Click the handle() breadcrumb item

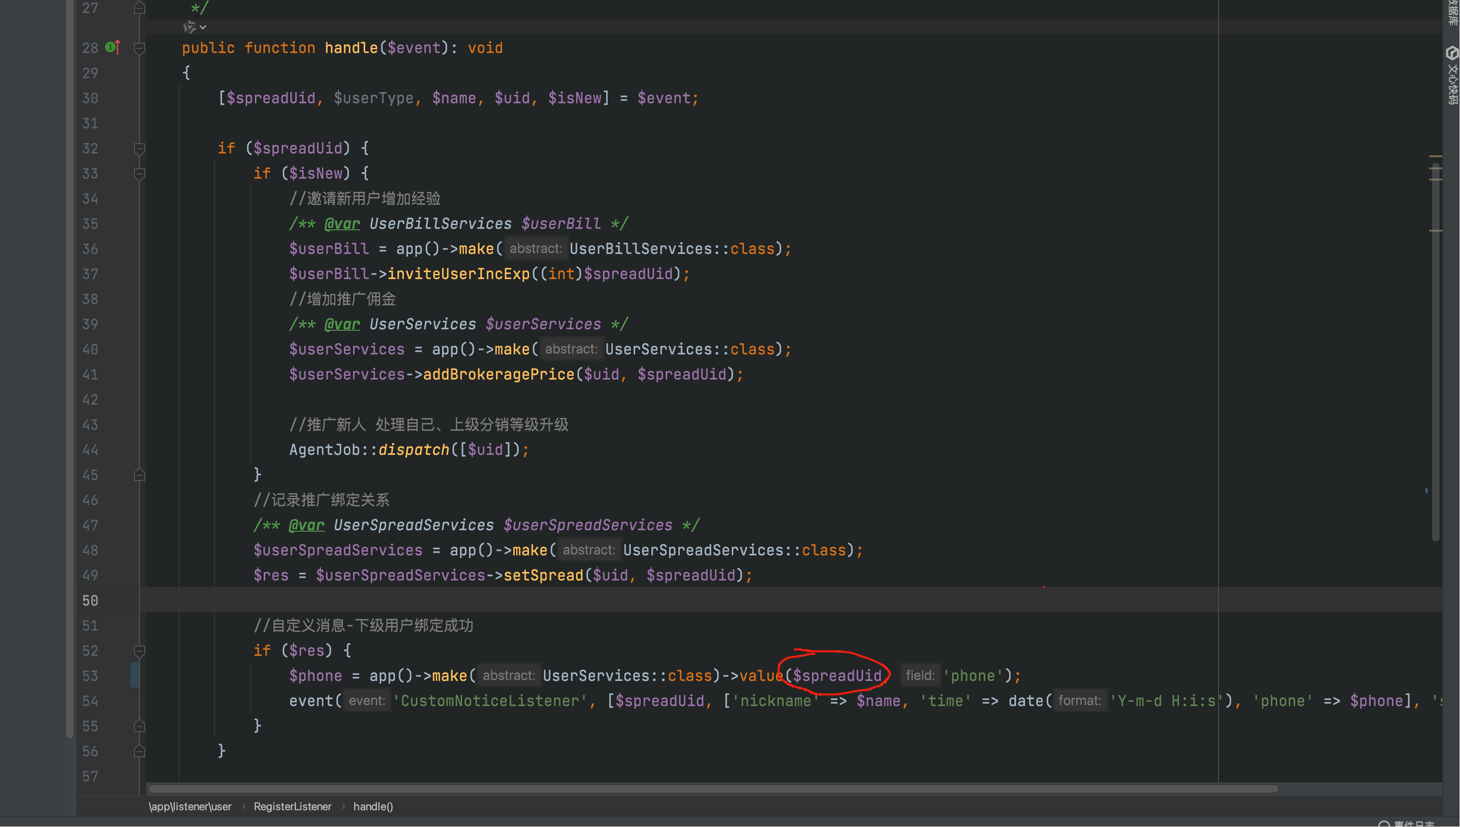point(373,807)
